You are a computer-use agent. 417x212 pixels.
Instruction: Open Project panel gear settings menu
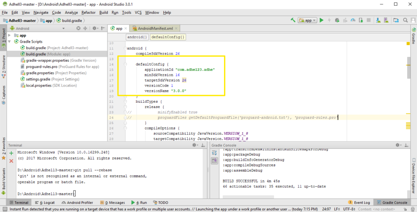(94, 28)
